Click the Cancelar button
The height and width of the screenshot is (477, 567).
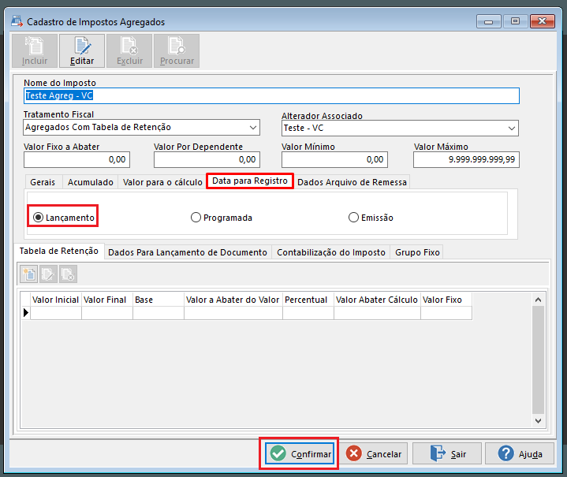(374, 453)
